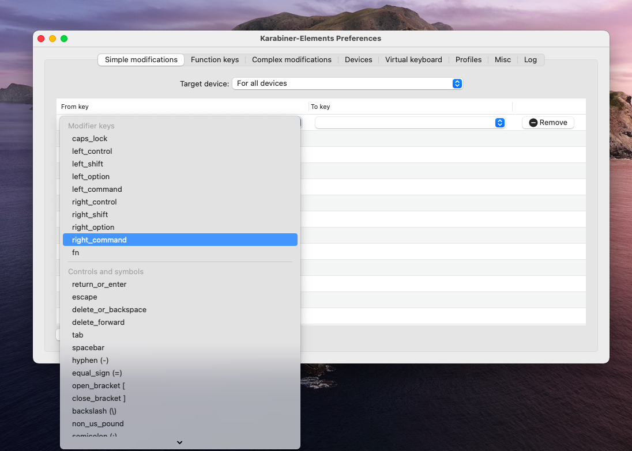Select left_command menu entry
The height and width of the screenshot is (451, 632).
[180, 190]
